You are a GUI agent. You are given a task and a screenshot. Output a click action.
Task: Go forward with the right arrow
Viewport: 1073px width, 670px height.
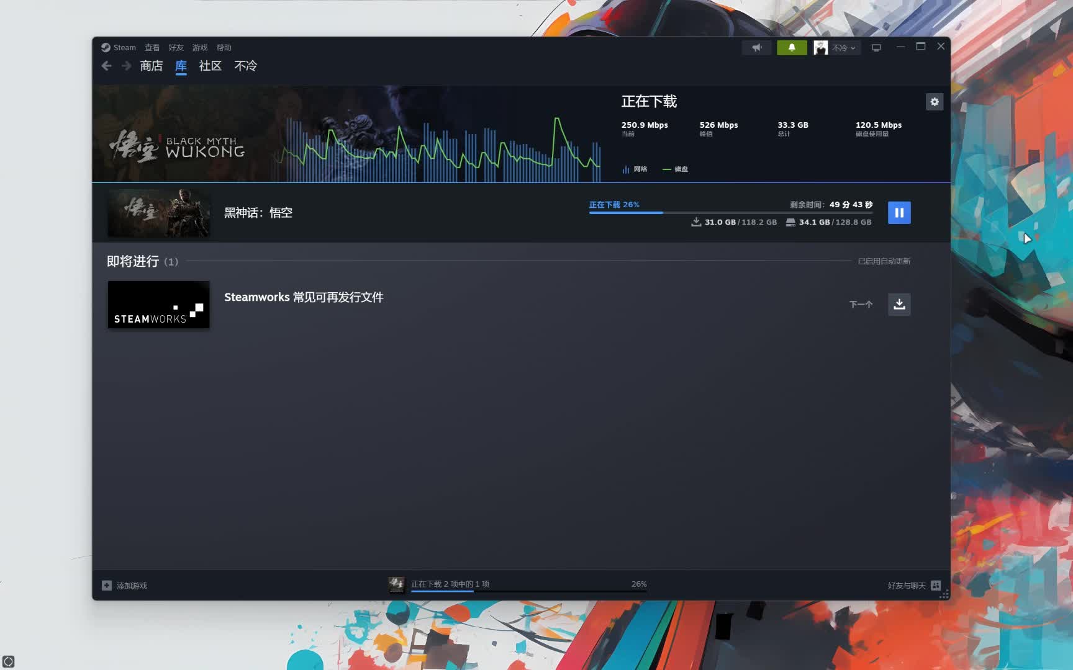[127, 66]
